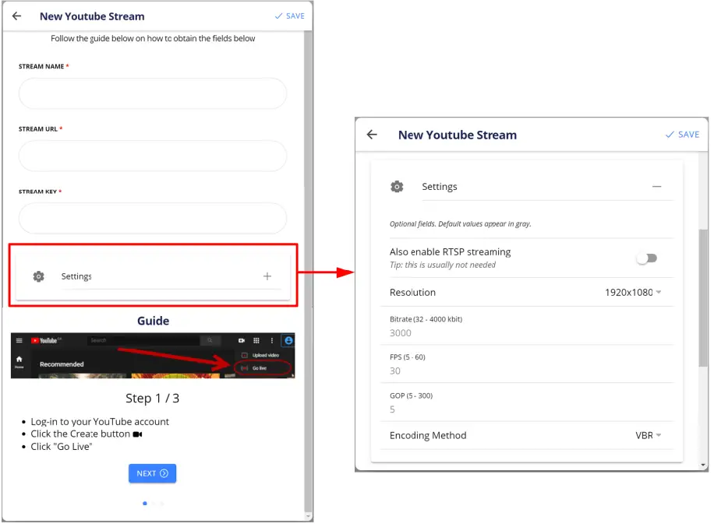
Task: Click 'Tip: this is usually not needed' text
Action: tap(443, 265)
